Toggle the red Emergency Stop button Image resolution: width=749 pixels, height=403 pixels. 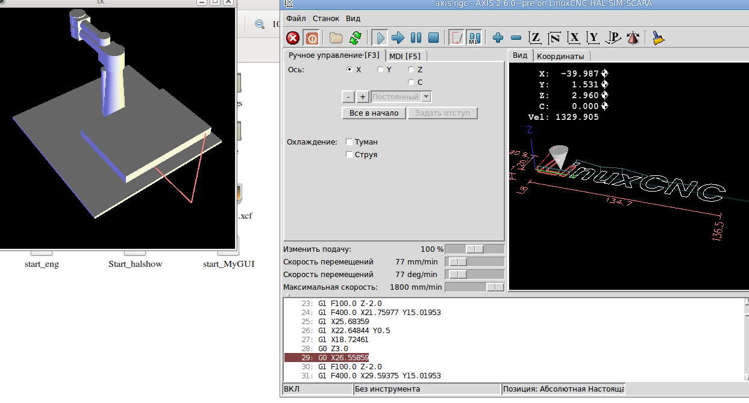tap(293, 38)
